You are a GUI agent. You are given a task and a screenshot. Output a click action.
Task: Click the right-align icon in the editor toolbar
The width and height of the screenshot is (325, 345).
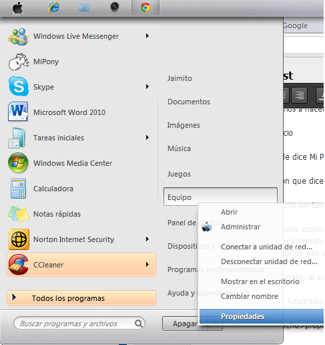pyautogui.click(x=299, y=95)
